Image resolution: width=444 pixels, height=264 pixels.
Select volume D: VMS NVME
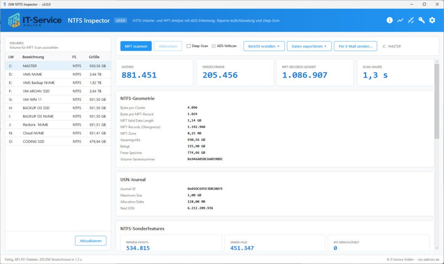[58, 74]
